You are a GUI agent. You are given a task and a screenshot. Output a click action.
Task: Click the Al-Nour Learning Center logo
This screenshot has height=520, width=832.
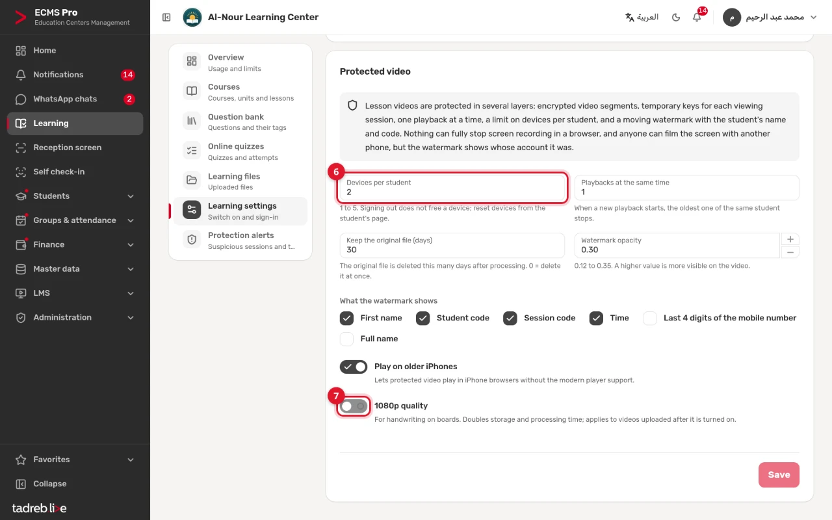(x=192, y=18)
